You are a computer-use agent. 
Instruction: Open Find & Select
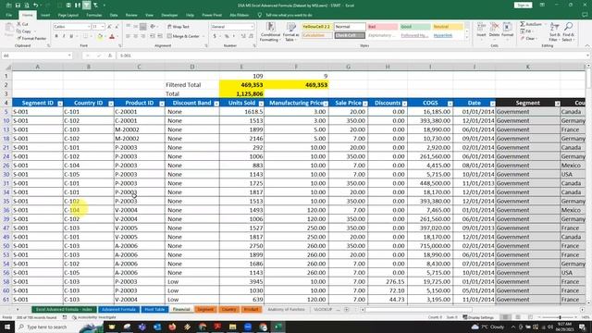pos(568,31)
